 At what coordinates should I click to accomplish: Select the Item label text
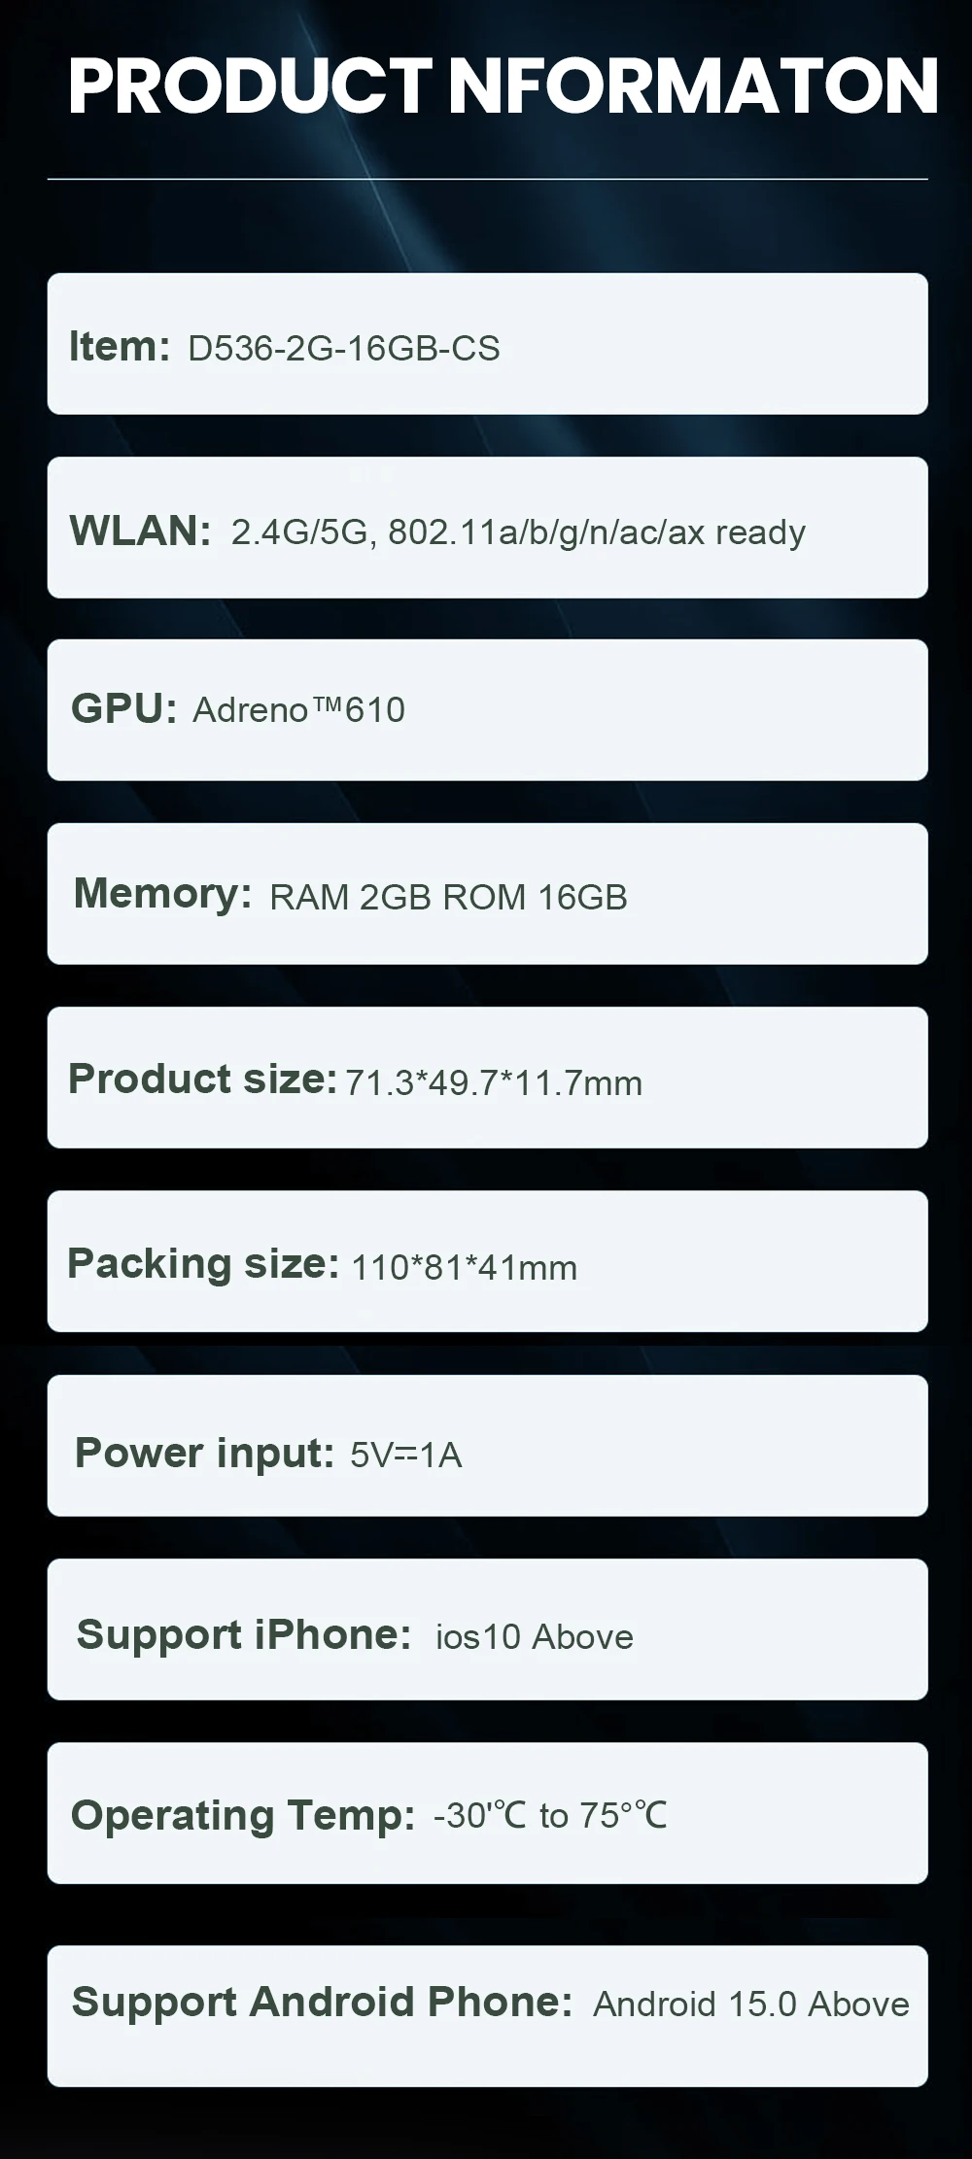pos(120,346)
